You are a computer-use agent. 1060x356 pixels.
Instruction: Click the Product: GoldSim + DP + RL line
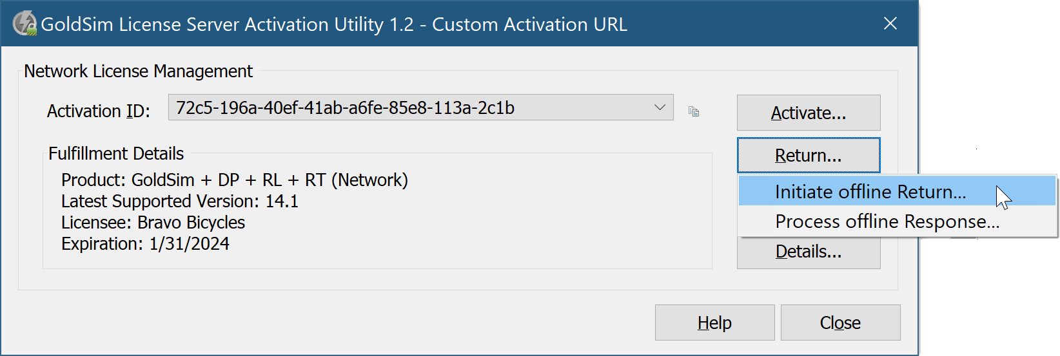tap(235, 180)
